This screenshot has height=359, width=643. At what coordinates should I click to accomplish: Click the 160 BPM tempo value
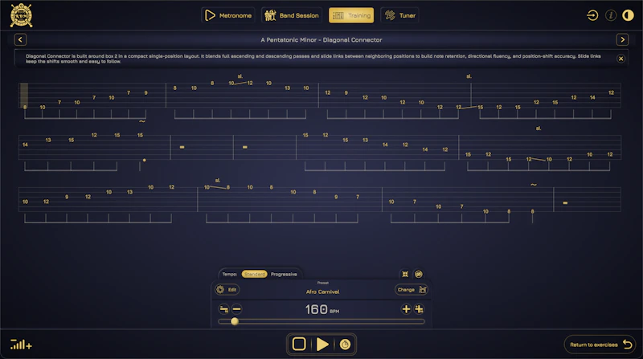[322, 309]
